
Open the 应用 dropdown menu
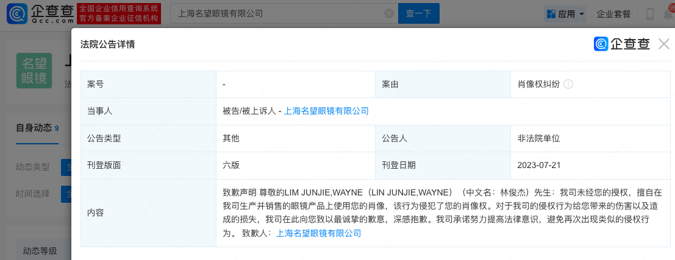(x=566, y=14)
